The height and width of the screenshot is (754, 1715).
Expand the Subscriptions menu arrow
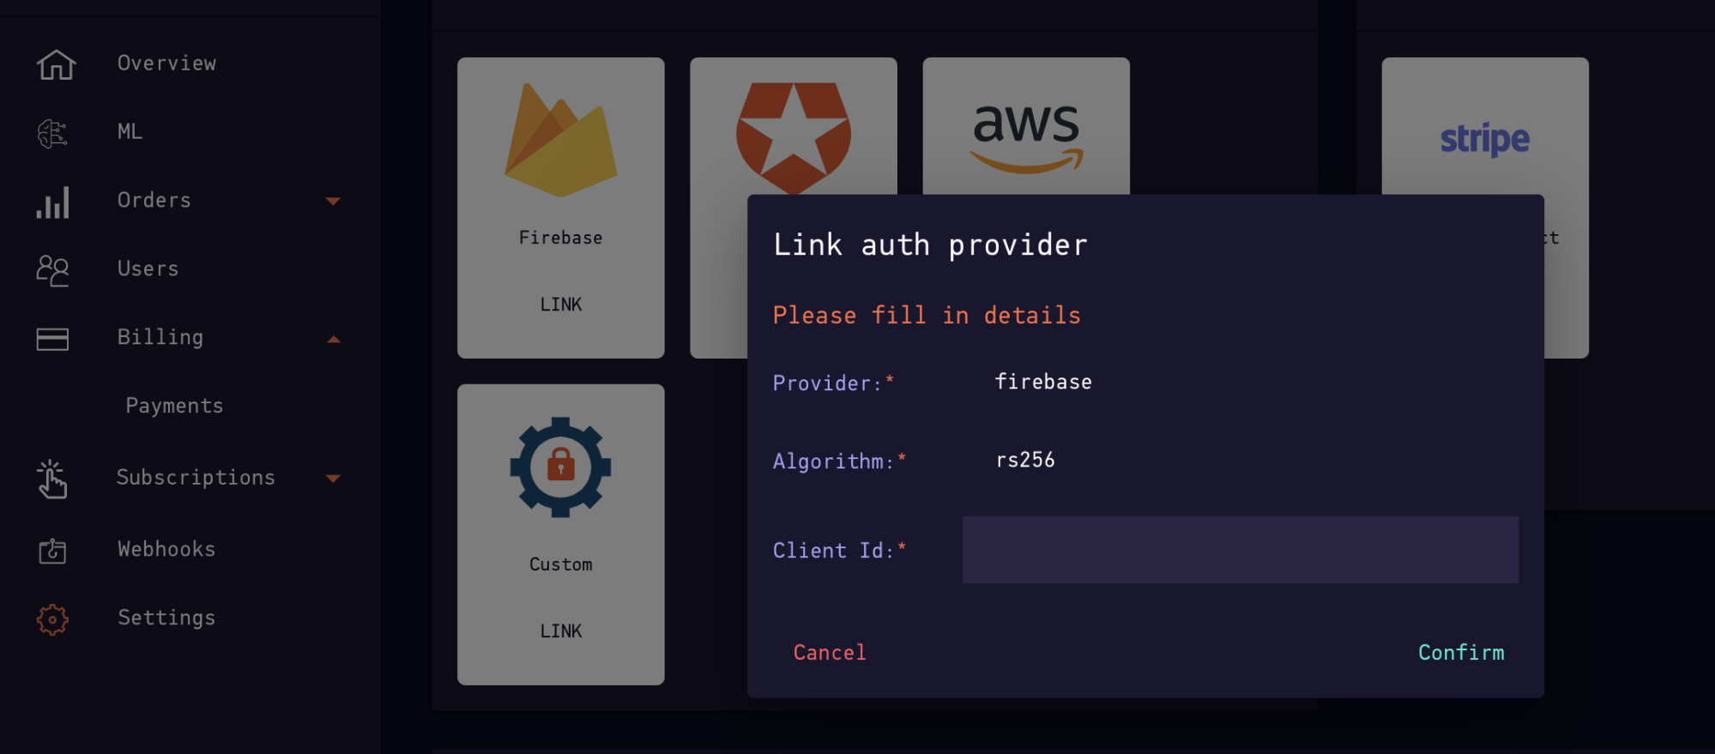pyautogui.click(x=334, y=478)
